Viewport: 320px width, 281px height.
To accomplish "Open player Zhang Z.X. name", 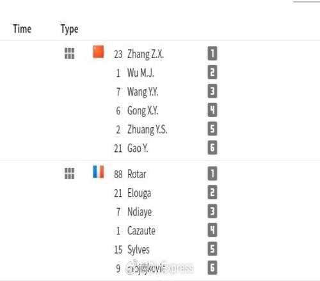I will point(145,54).
